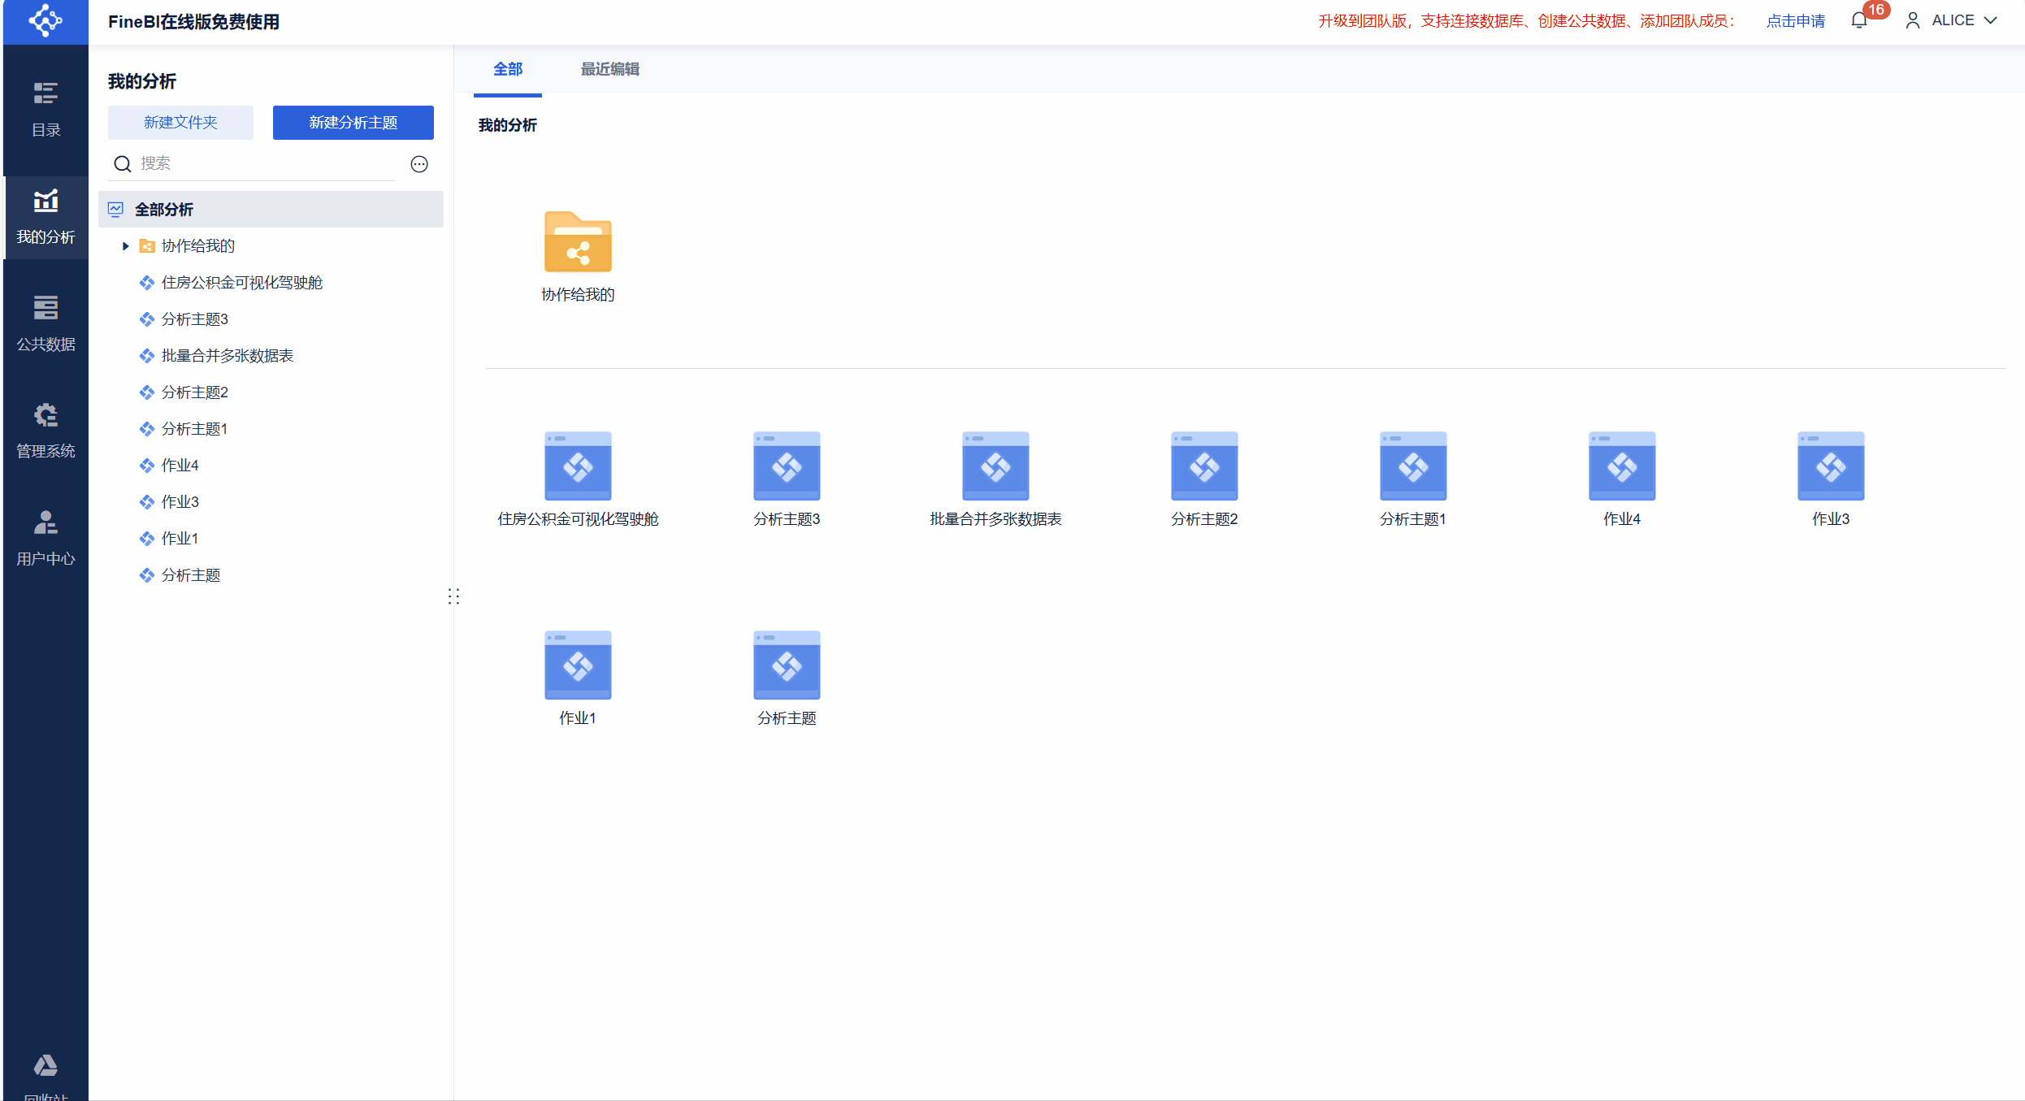Image resolution: width=2025 pixels, height=1101 pixels.
Task: Select 分析主题3 in the tree
Action: click(x=271, y=319)
